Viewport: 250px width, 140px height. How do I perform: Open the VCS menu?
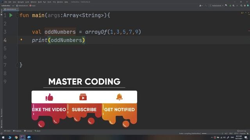point(54,2)
